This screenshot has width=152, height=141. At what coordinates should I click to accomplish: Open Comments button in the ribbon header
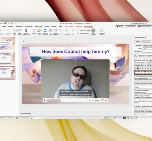[131, 27]
